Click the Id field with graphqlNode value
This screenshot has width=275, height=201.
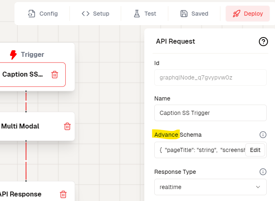coord(210,77)
